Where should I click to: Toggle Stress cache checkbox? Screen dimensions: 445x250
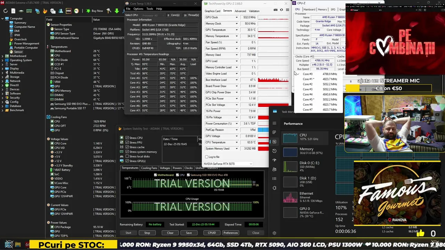(127, 147)
